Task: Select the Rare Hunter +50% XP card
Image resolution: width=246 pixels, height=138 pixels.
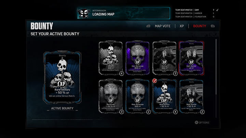Action: (191, 96)
